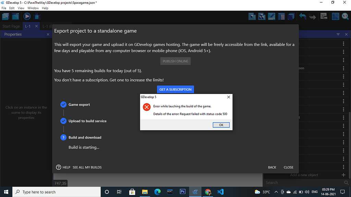Click the question mark help icon
This screenshot has height=197, width=351.
click(x=58, y=167)
